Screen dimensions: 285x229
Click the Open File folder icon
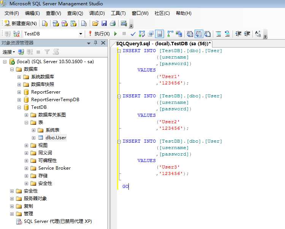click(x=95, y=24)
